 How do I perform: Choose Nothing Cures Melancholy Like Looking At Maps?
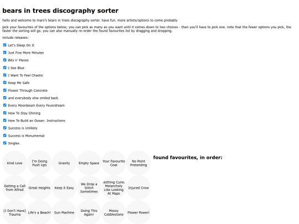tap(114, 187)
